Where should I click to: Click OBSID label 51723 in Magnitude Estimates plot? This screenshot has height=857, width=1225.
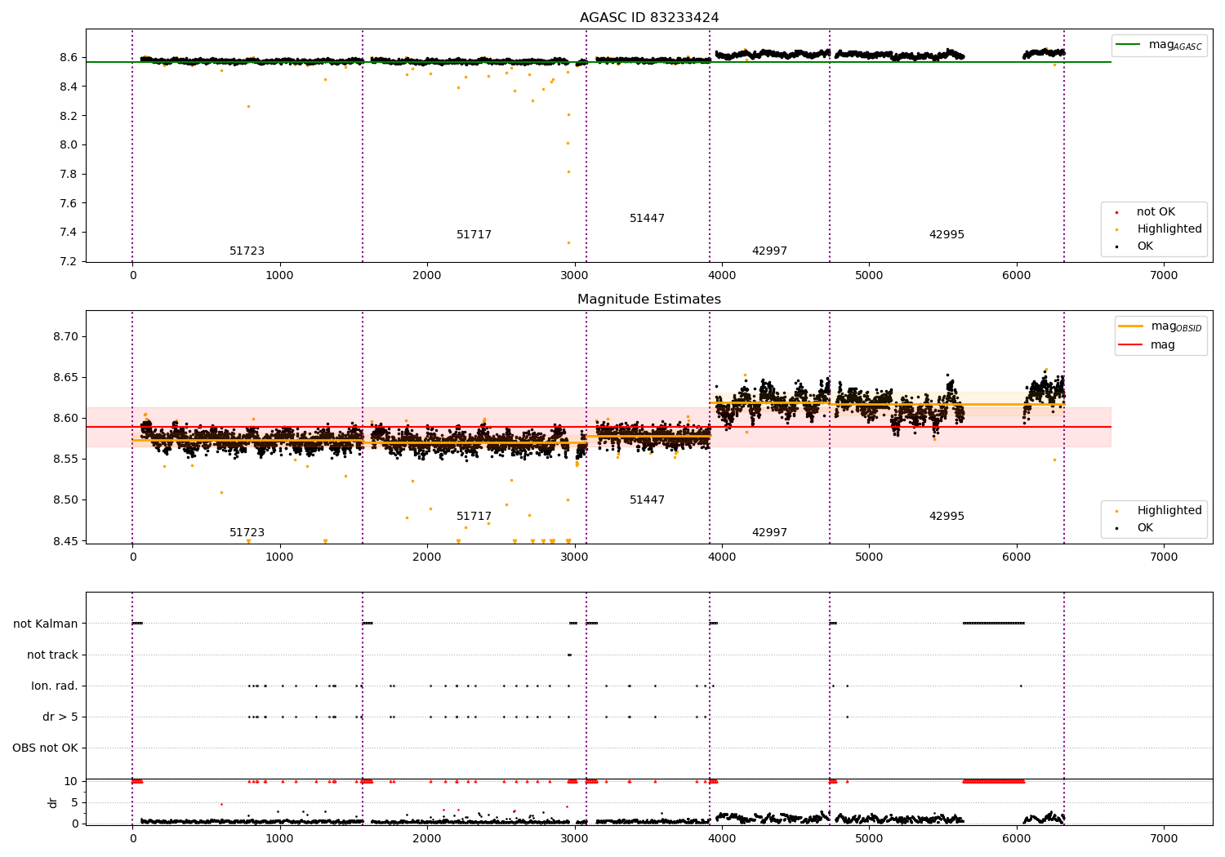[247, 533]
